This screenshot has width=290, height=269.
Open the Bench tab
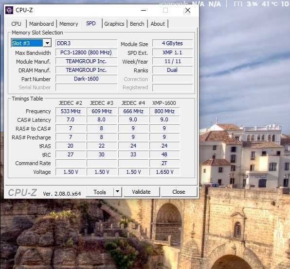point(137,24)
